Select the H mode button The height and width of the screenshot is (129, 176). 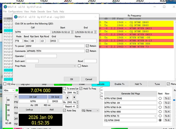point(16,97)
